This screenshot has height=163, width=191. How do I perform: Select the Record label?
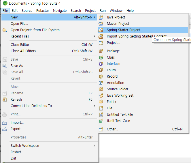point(112,76)
